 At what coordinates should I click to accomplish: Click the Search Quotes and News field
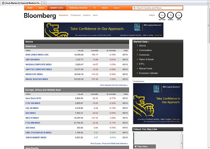[158, 8]
